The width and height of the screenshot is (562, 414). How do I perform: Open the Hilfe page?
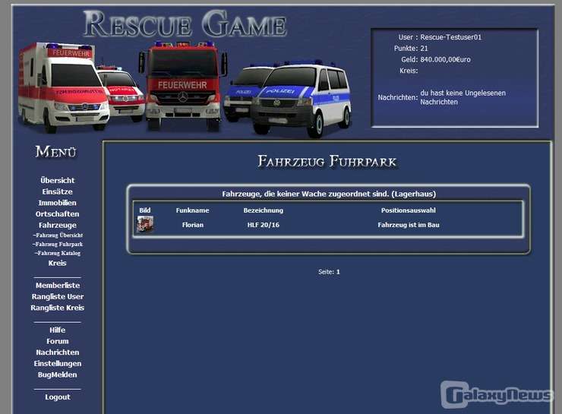coord(58,330)
